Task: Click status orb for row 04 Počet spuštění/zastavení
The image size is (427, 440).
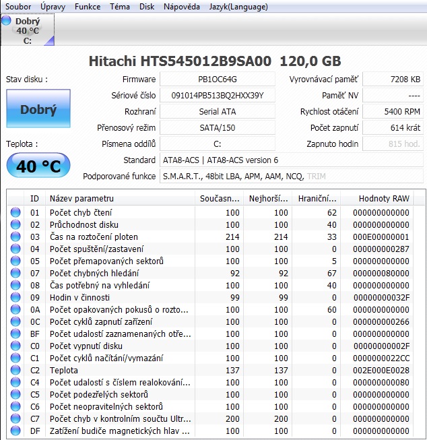Action: coord(15,249)
